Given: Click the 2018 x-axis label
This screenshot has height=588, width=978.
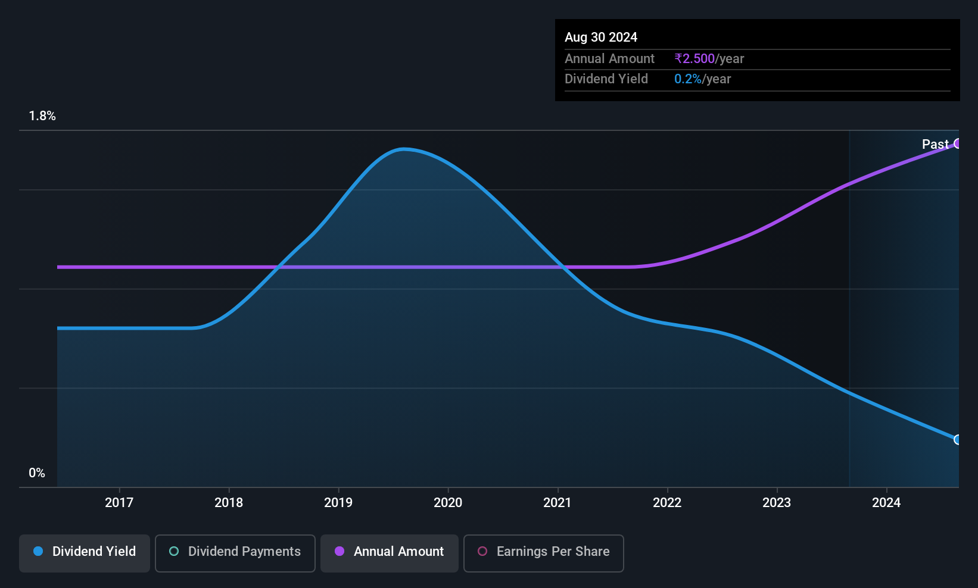Looking at the screenshot, I should click(x=229, y=503).
